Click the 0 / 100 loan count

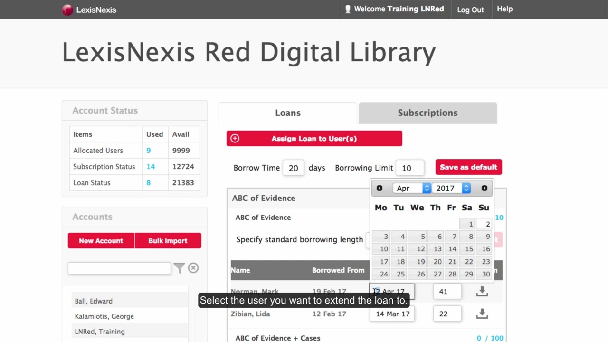click(x=490, y=338)
